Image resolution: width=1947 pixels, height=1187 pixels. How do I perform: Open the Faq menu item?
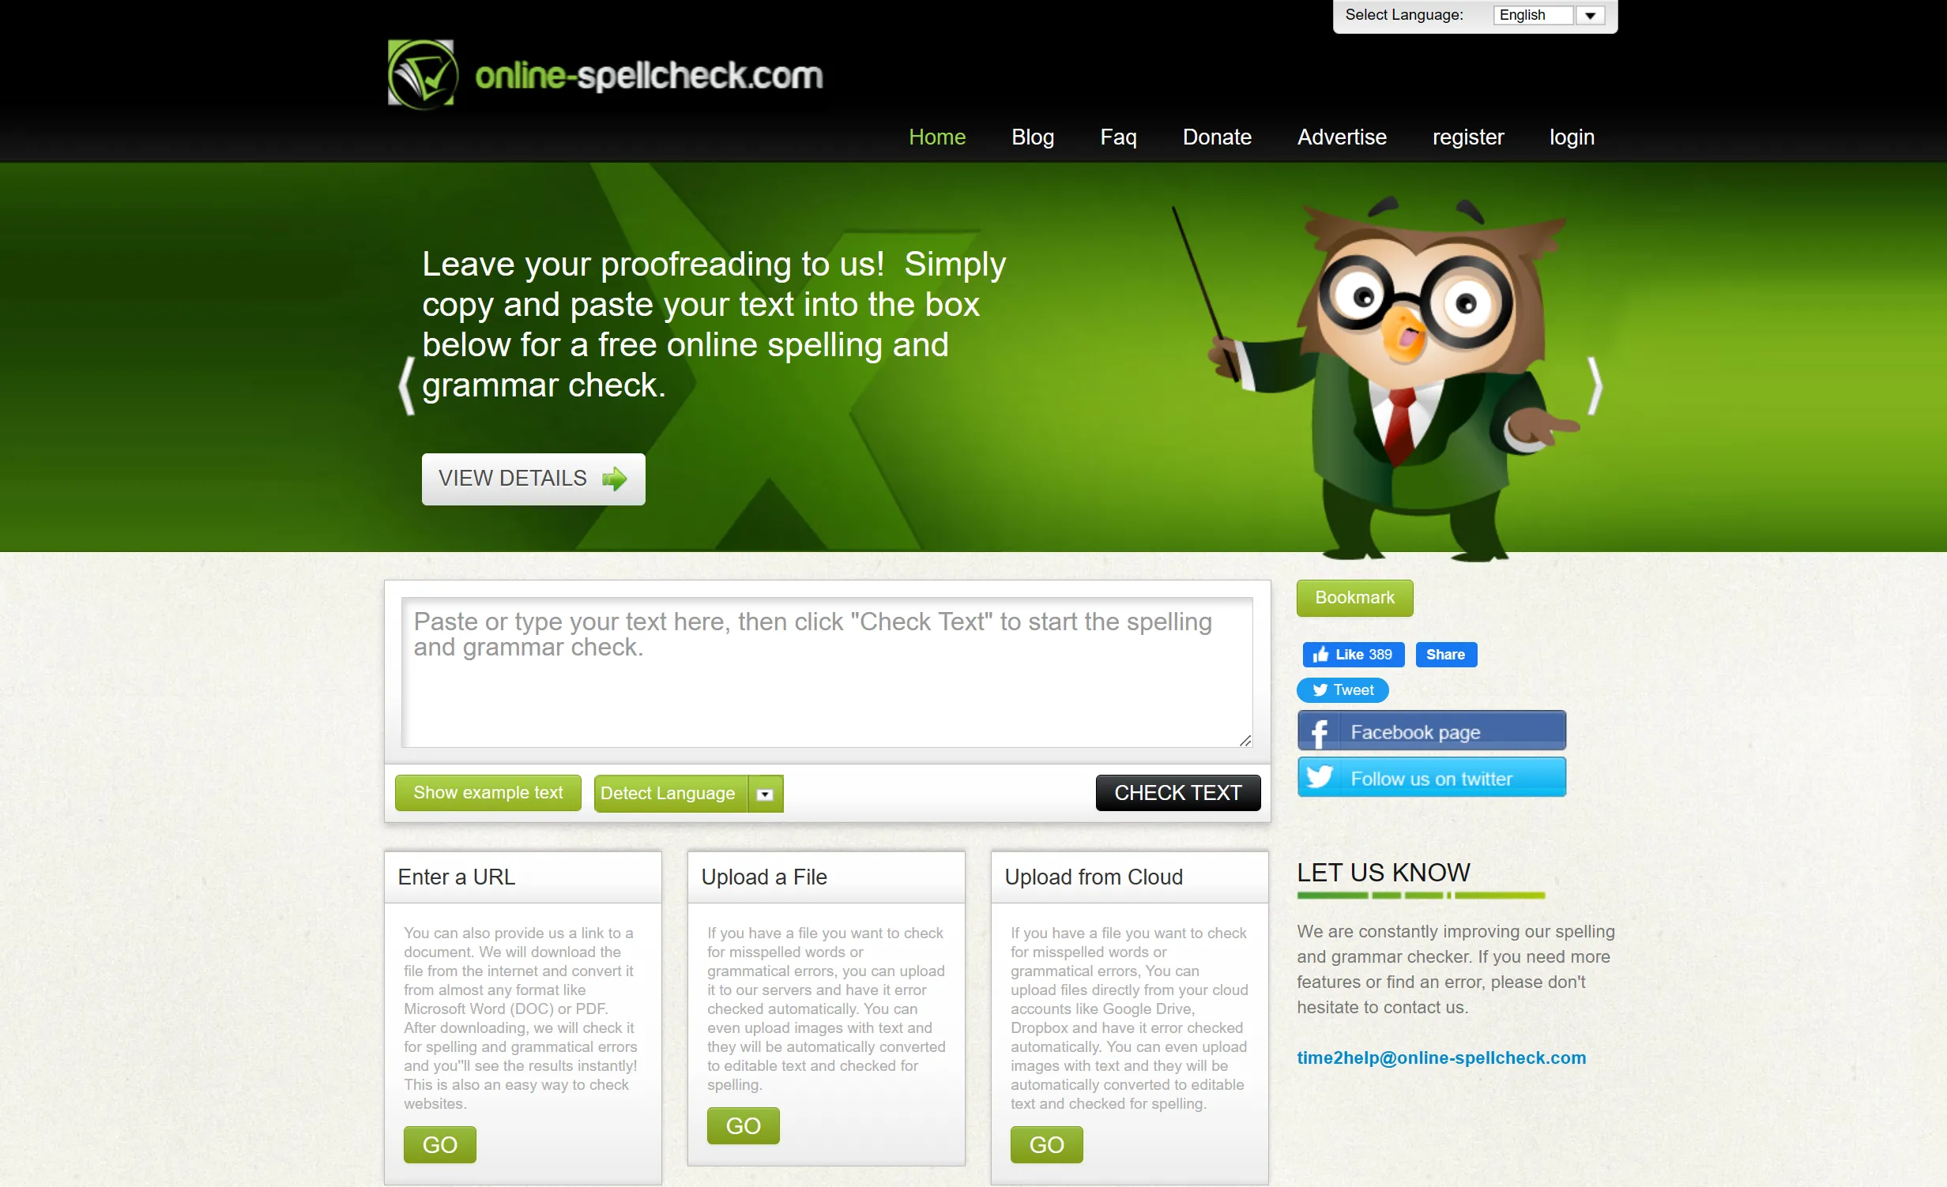(x=1120, y=136)
